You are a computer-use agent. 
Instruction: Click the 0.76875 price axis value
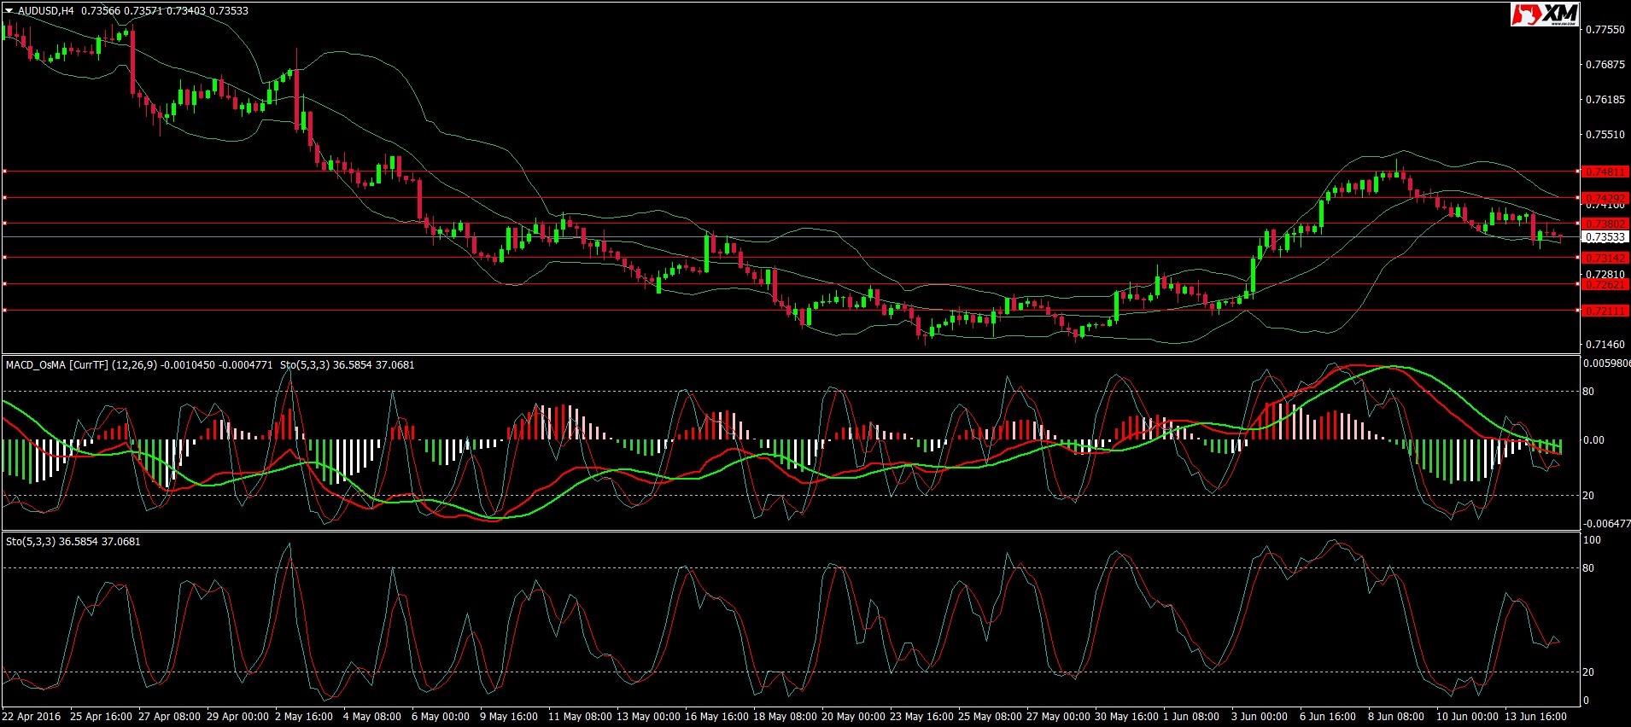(x=1605, y=65)
